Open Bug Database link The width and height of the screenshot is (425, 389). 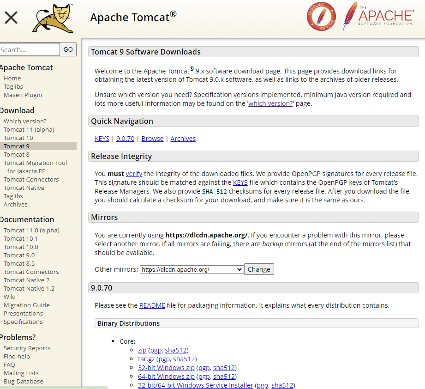pos(24,382)
